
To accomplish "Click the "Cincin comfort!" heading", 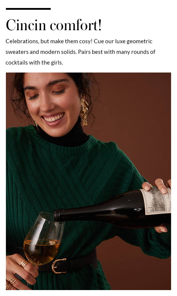I will [54, 25].
